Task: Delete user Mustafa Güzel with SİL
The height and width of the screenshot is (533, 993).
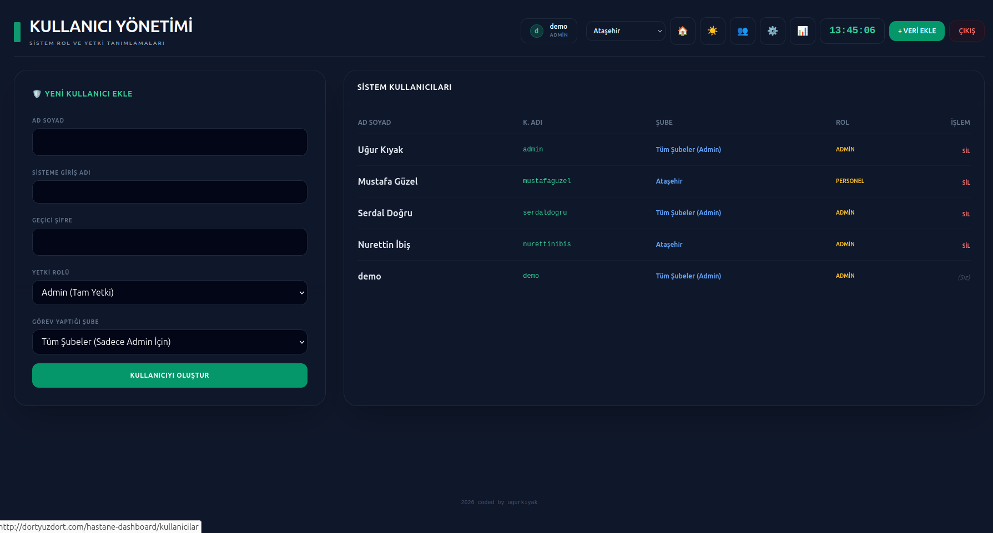Action: pos(966,182)
